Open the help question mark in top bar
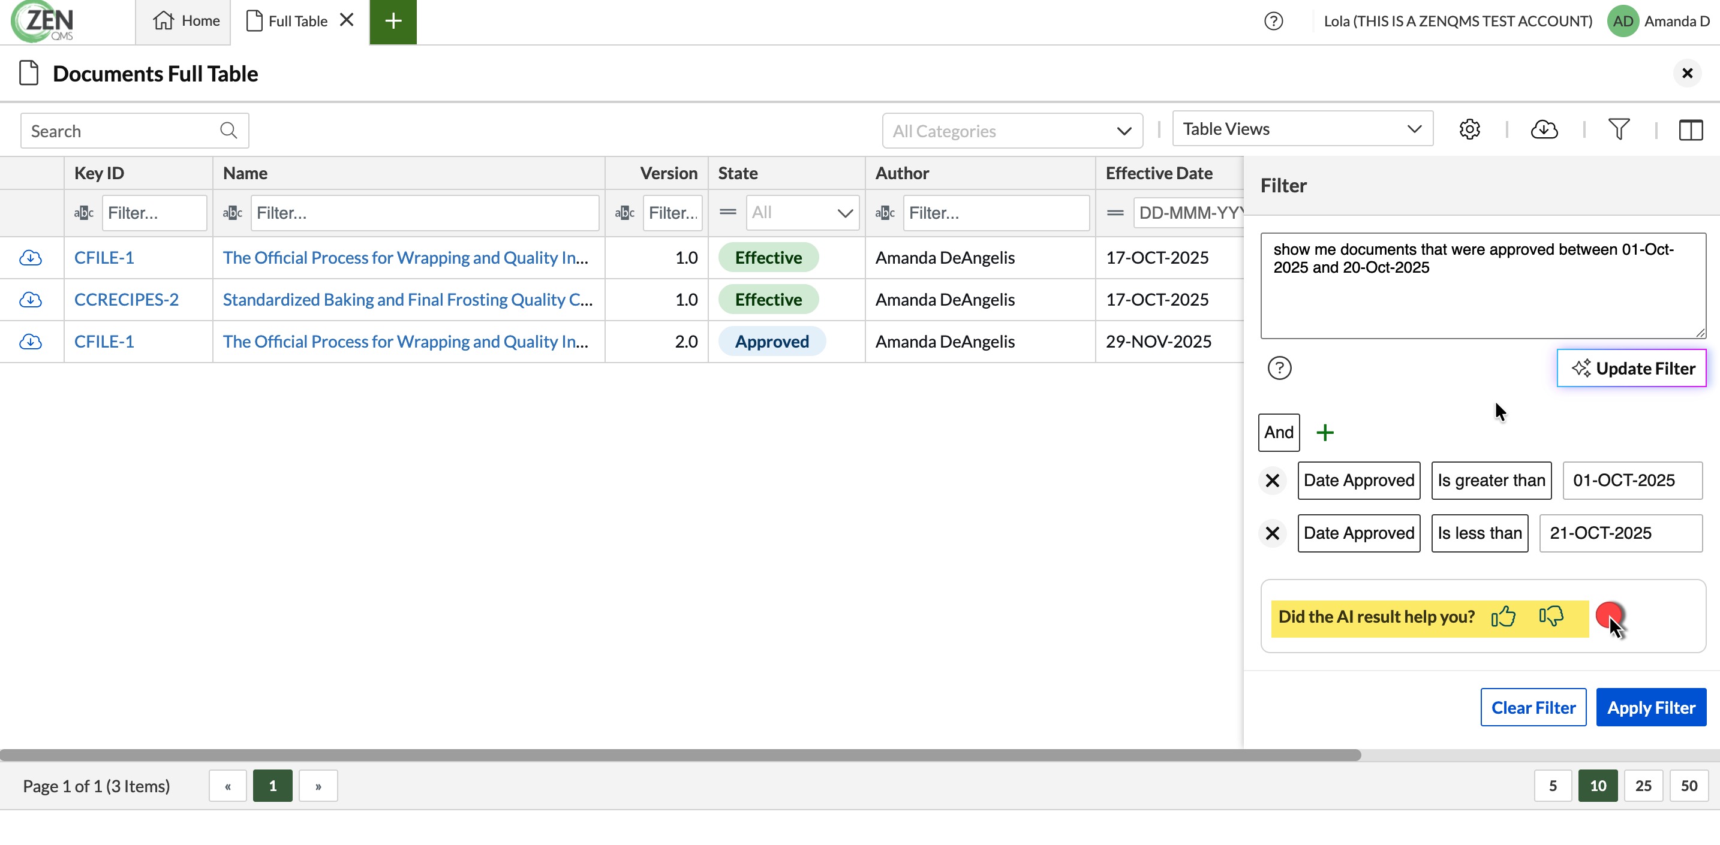Image resolution: width=1720 pixels, height=845 pixels. [1273, 22]
